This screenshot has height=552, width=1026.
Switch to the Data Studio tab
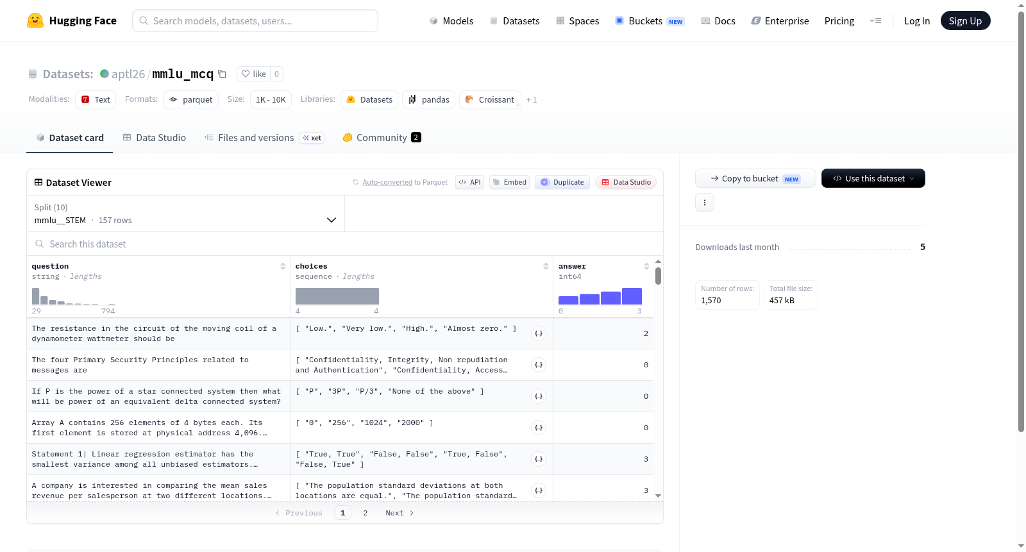tap(155, 137)
